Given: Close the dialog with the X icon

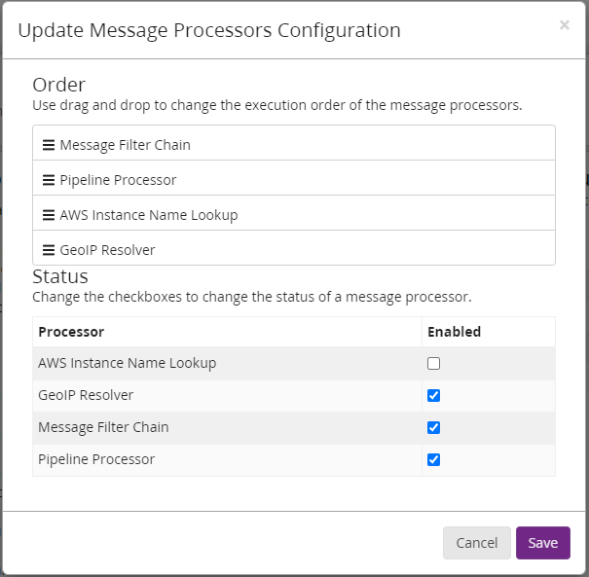Looking at the screenshot, I should click(564, 25).
